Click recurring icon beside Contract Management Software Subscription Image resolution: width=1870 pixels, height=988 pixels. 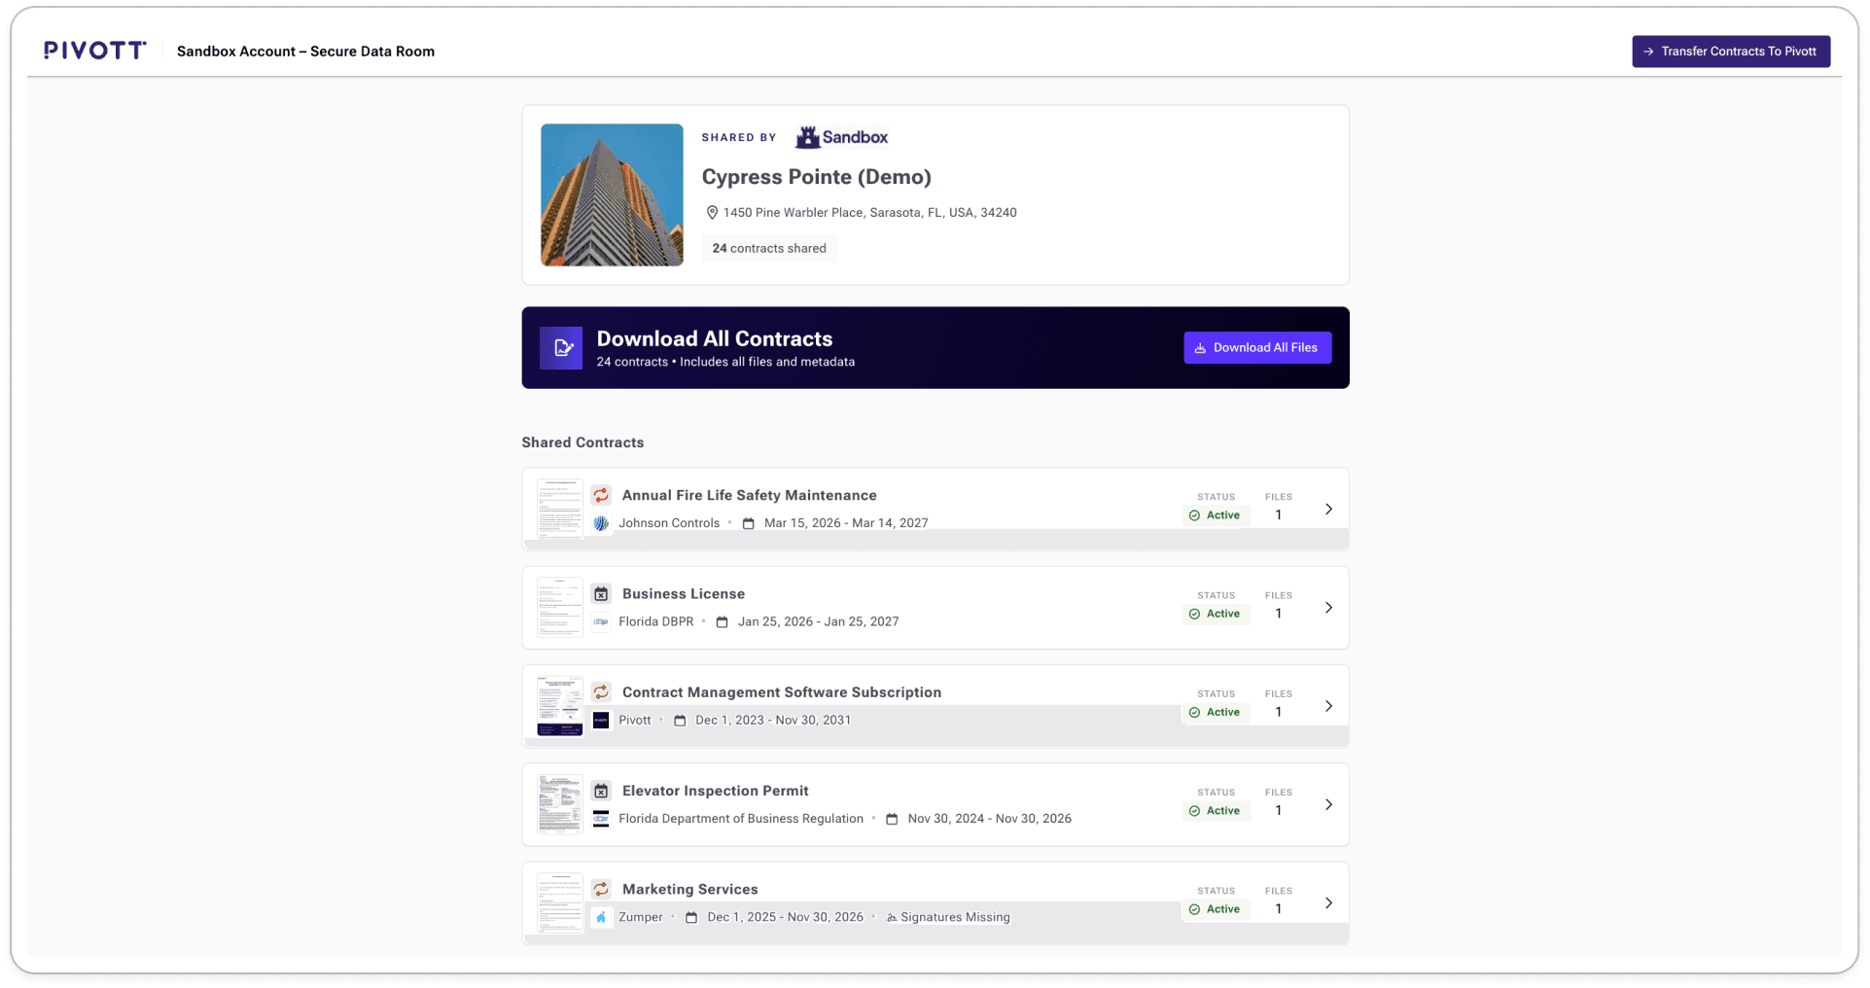point(601,692)
